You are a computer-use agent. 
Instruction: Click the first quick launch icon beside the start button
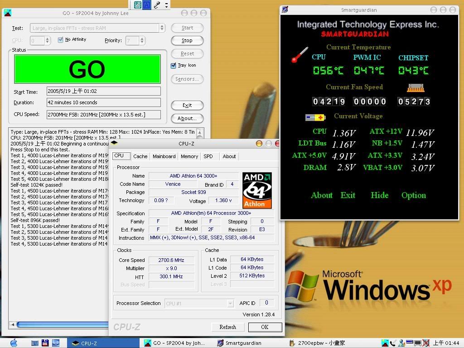[34, 343]
